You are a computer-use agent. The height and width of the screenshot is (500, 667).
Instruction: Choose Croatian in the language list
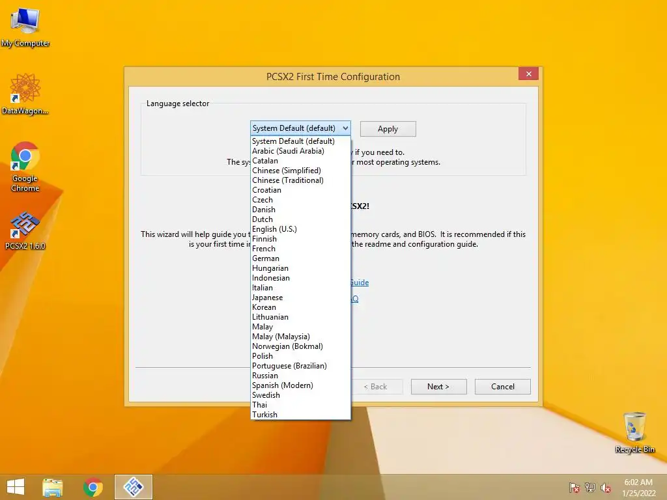click(x=300, y=190)
